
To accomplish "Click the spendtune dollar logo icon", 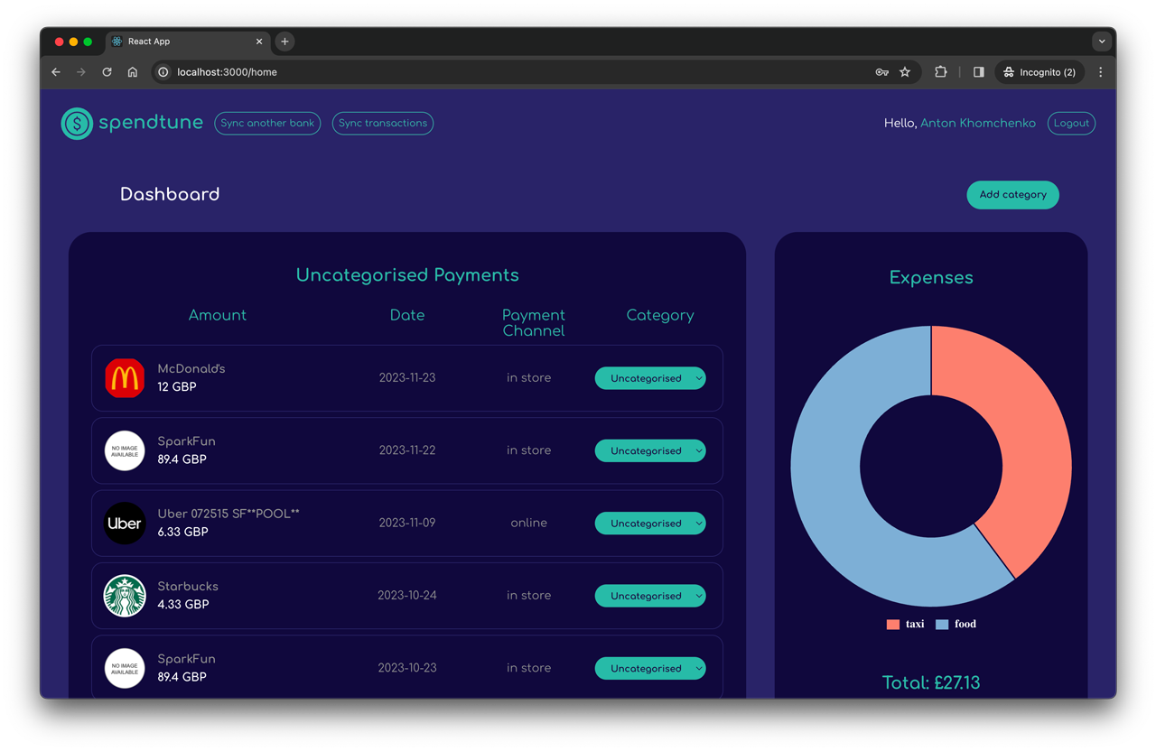I will pyautogui.click(x=77, y=124).
